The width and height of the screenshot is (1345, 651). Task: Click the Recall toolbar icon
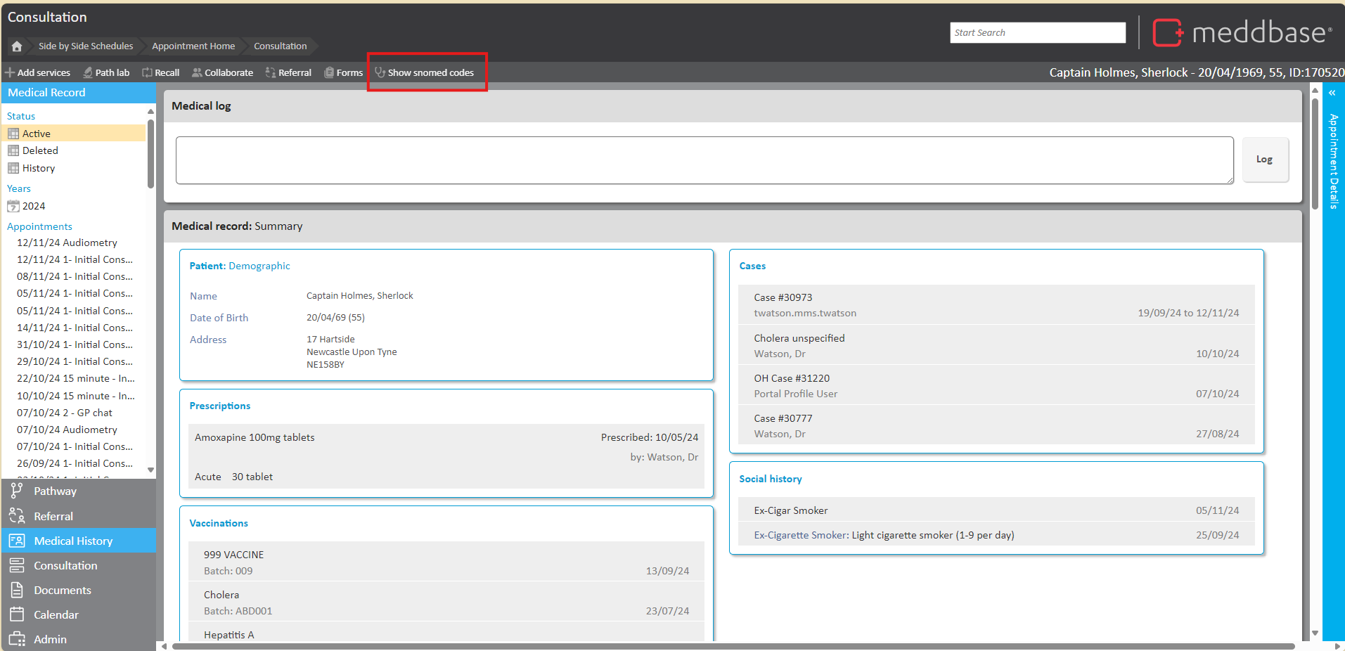(x=147, y=72)
